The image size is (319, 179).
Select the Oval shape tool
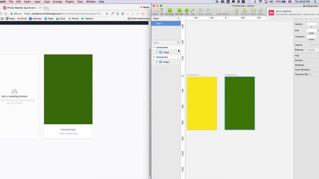click(186, 11)
